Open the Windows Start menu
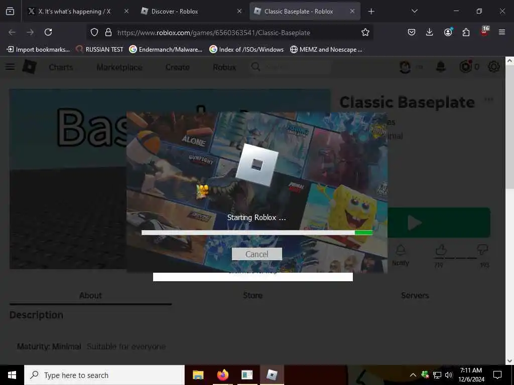Screen dimensions: 514x385 click(x=12, y=375)
